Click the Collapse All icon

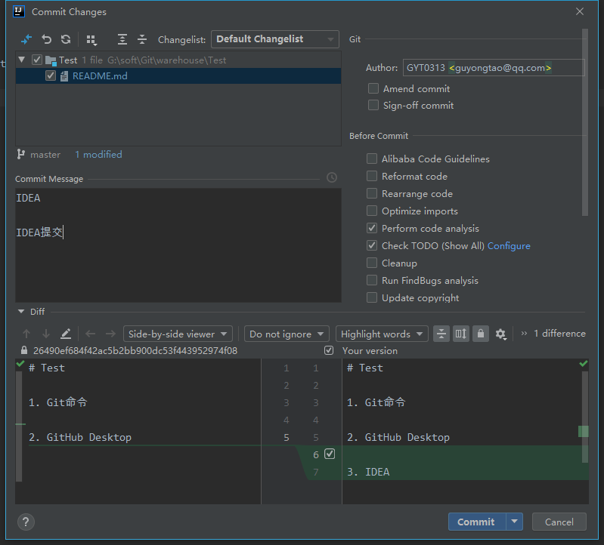(x=142, y=39)
